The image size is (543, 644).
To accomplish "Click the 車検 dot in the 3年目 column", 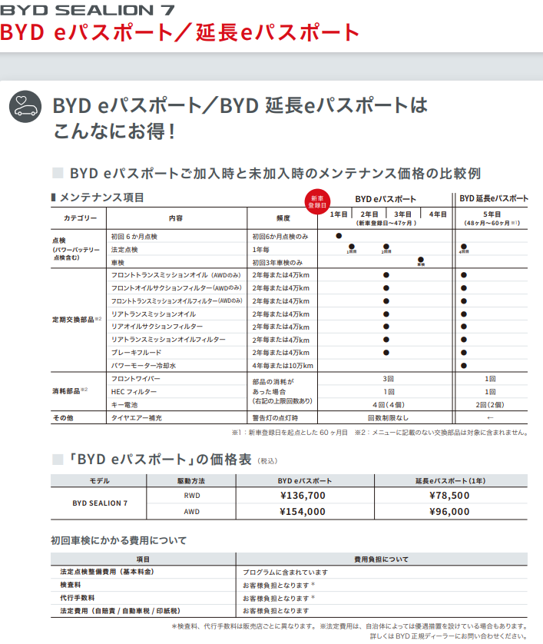I will point(421,261).
